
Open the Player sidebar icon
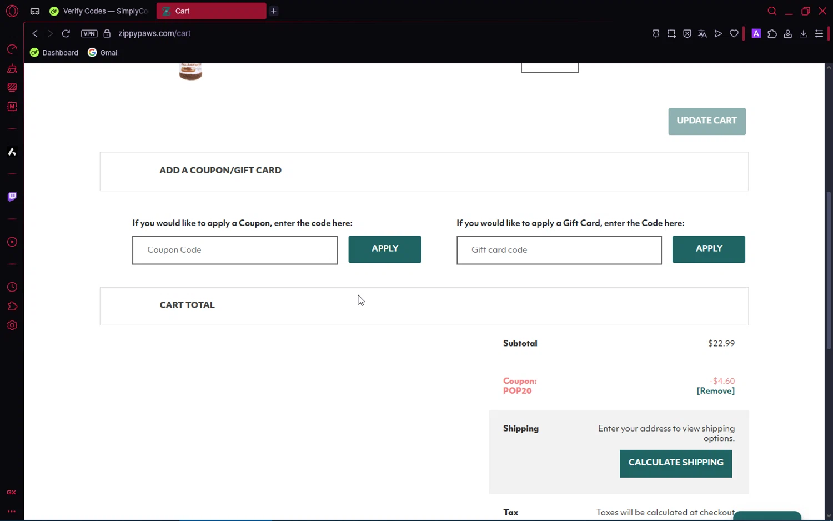(x=12, y=242)
